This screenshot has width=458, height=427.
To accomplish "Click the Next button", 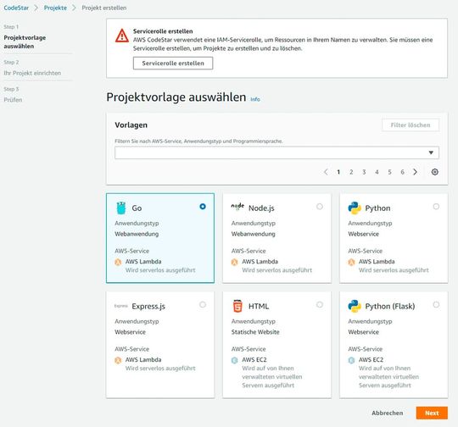I will point(432,413).
